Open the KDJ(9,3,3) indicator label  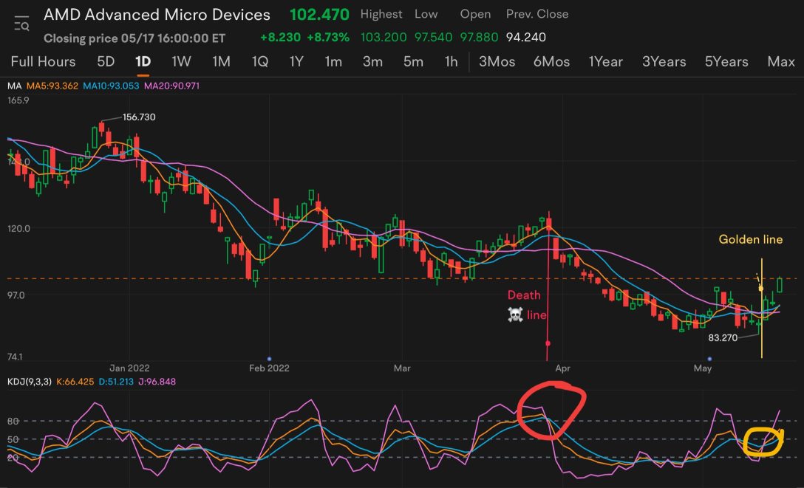(30, 382)
